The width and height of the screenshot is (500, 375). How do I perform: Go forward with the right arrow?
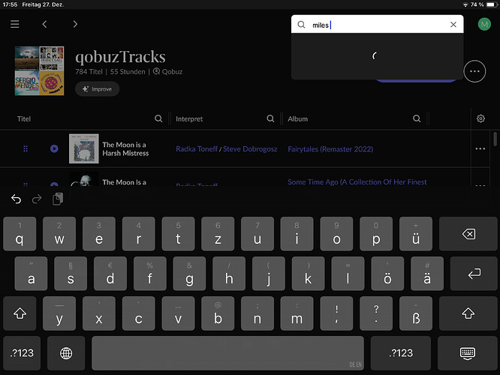coord(75,24)
